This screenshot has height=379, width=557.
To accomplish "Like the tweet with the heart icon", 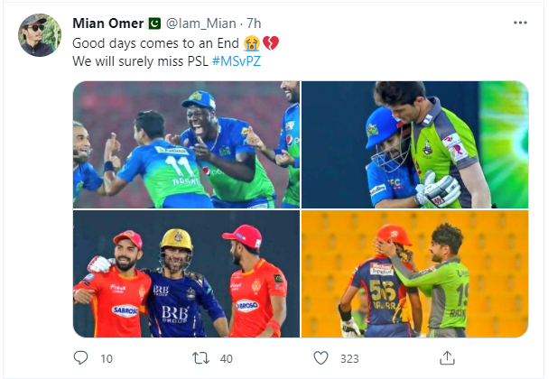I will pyautogui.click(x=320, y=358).
